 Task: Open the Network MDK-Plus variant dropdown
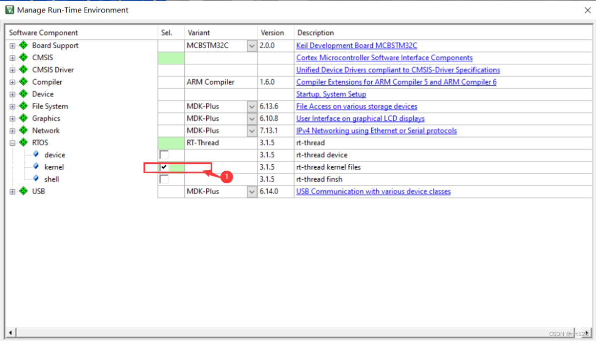tap(252, 130)
